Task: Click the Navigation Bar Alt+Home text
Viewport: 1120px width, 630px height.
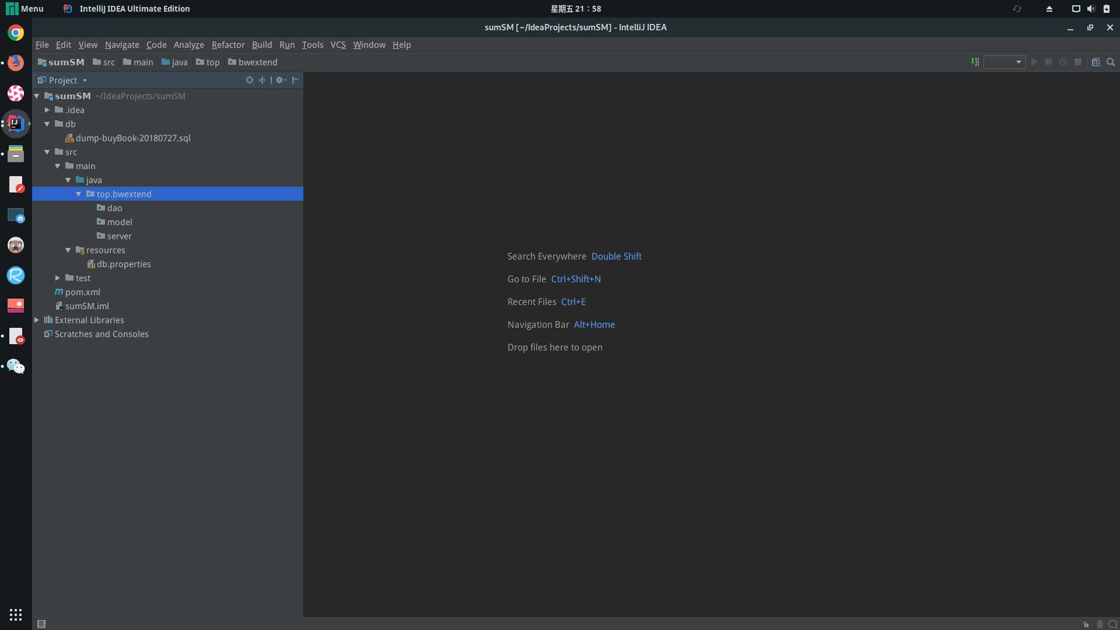Action: (x=561, y=324)
